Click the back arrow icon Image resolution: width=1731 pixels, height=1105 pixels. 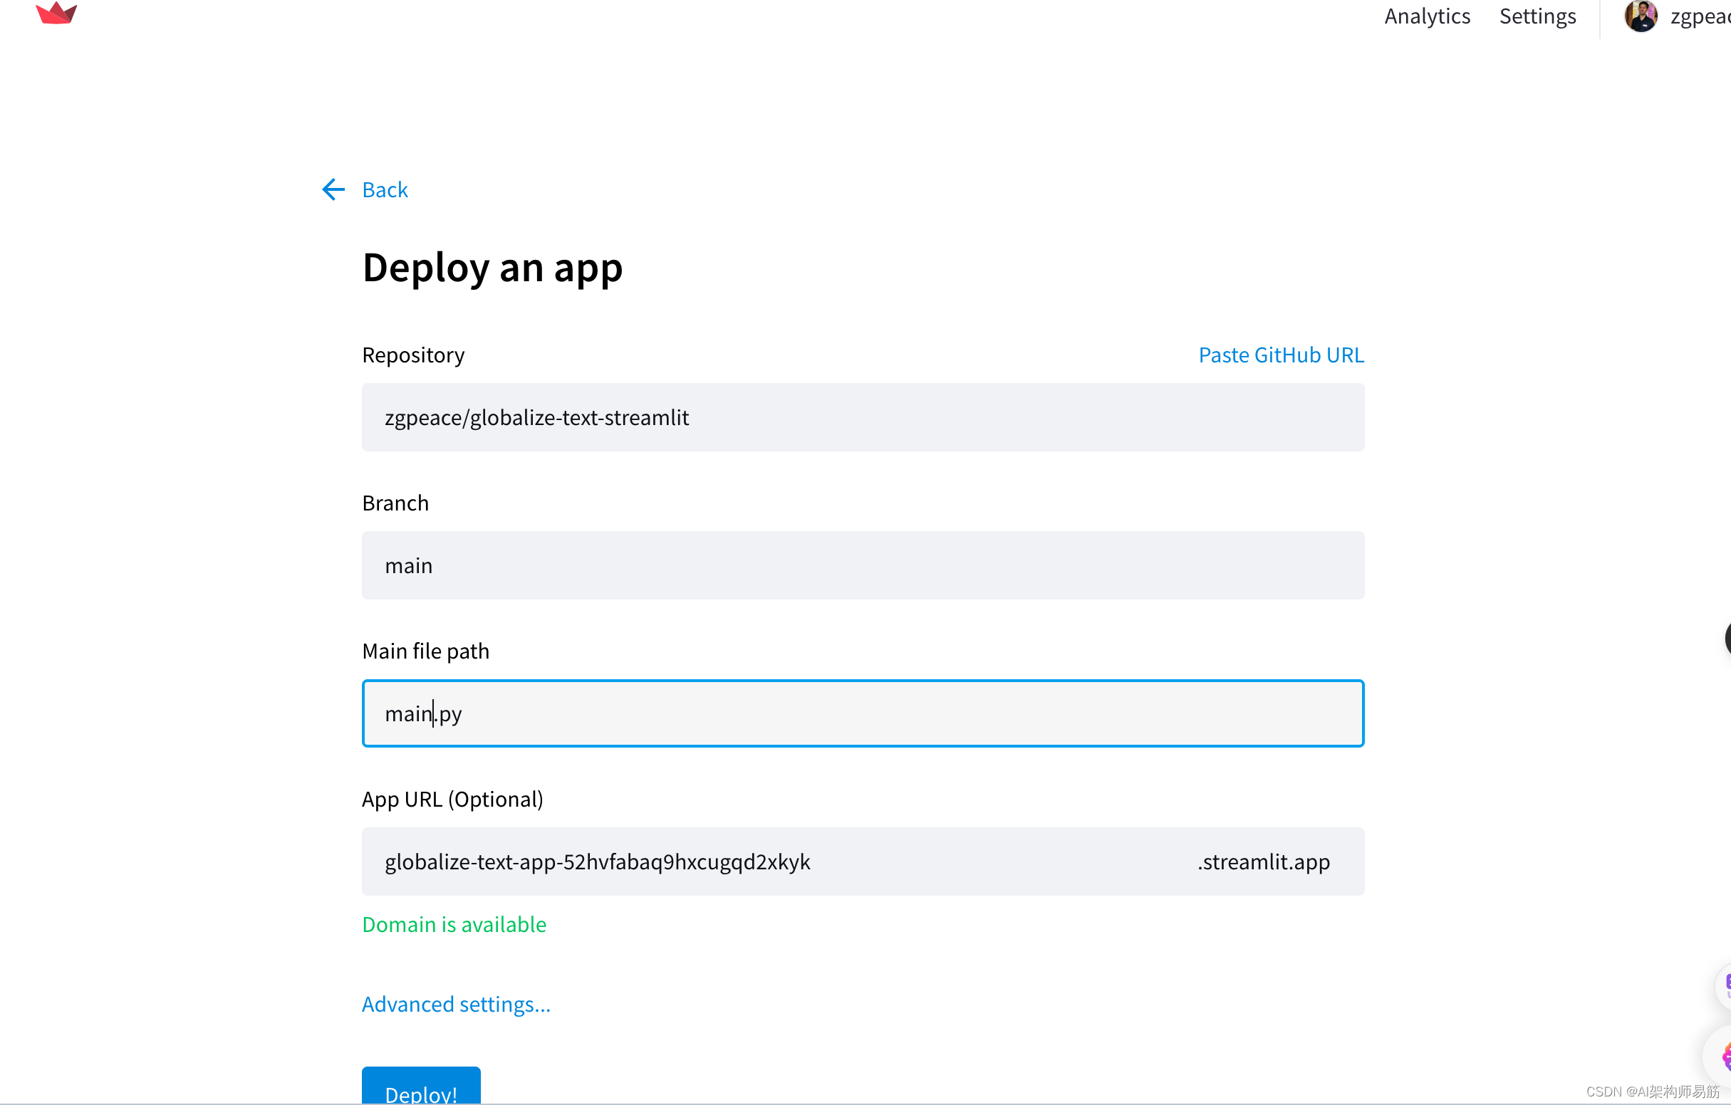point(333,189)
